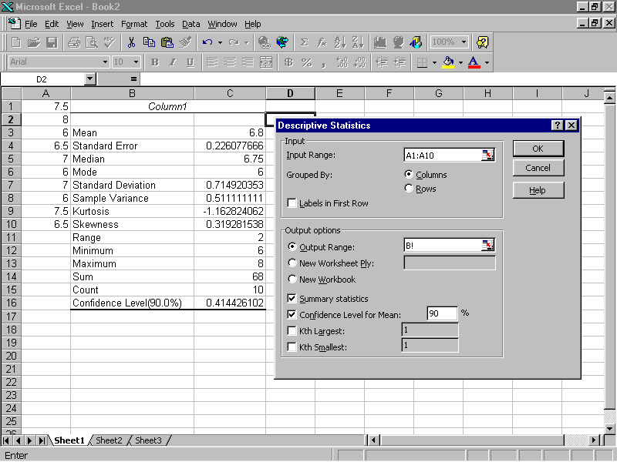
Task: Sort data ascending with toolbar icon
Action: (341, 42)
